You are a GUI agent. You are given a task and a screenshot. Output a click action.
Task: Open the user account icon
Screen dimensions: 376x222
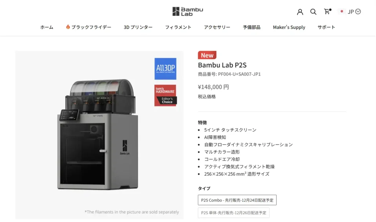(x=300, y=12)
